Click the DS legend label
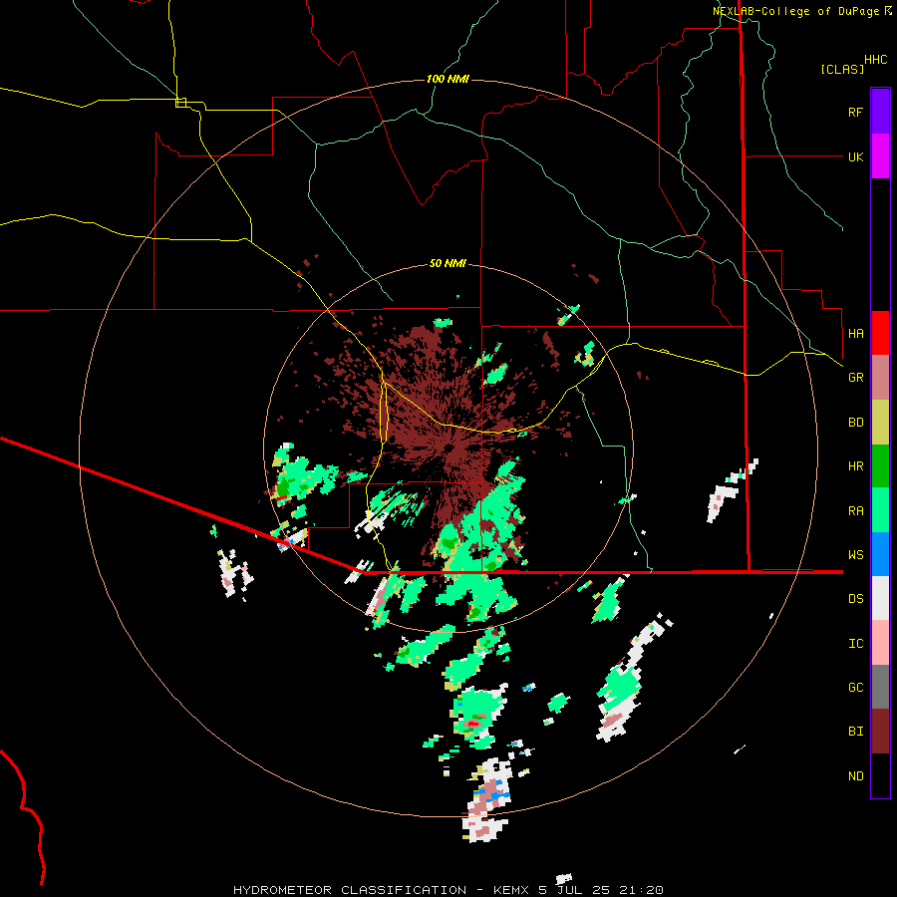This screenshot has width=897, height=897. tap(855, 599)
